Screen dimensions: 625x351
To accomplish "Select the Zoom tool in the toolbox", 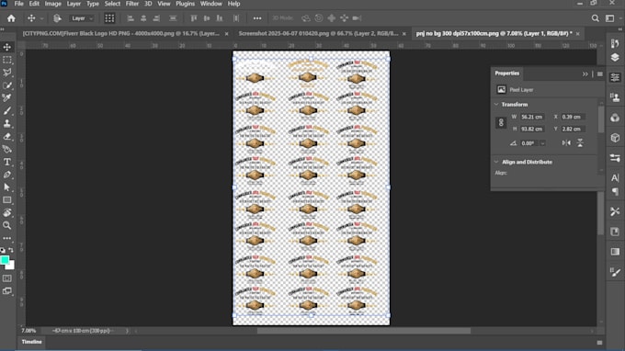I will [x=7, y=225].
